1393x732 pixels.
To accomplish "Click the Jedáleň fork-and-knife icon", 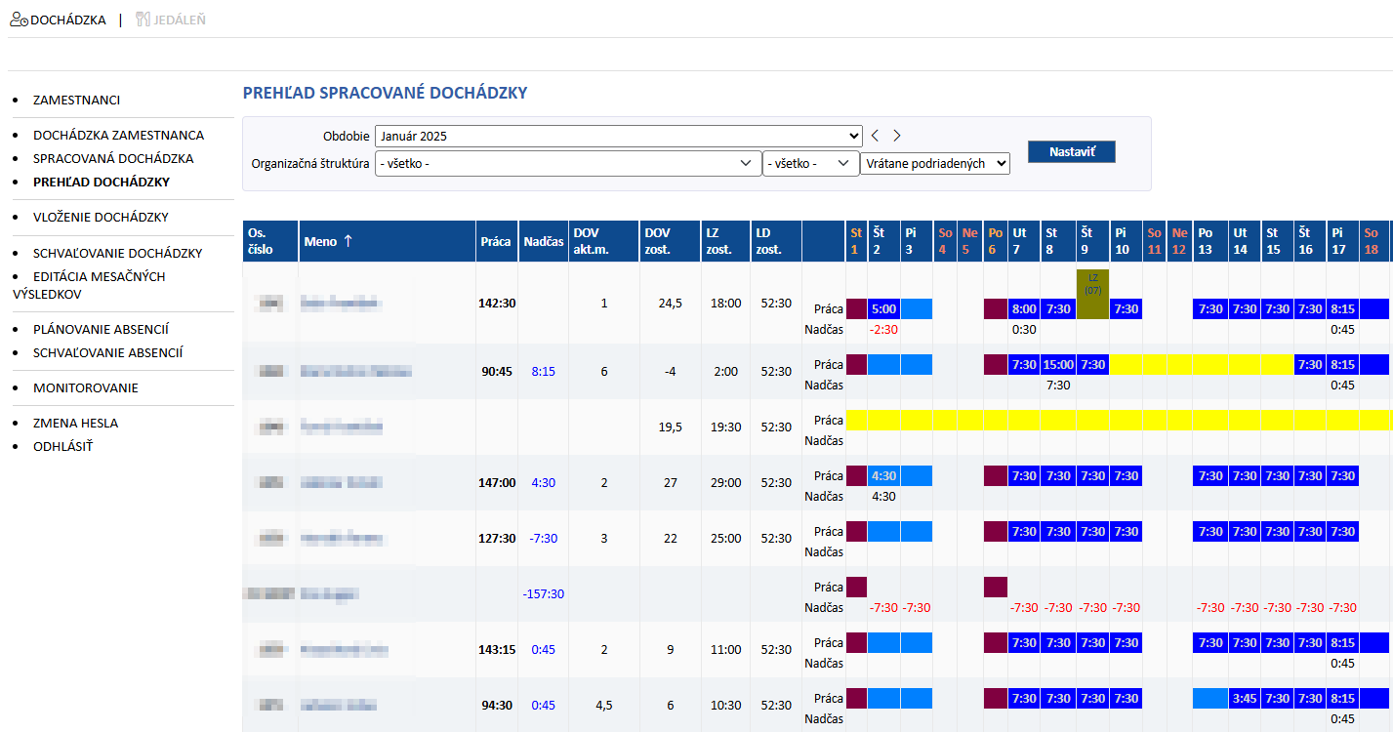I will tap(144, 19).
